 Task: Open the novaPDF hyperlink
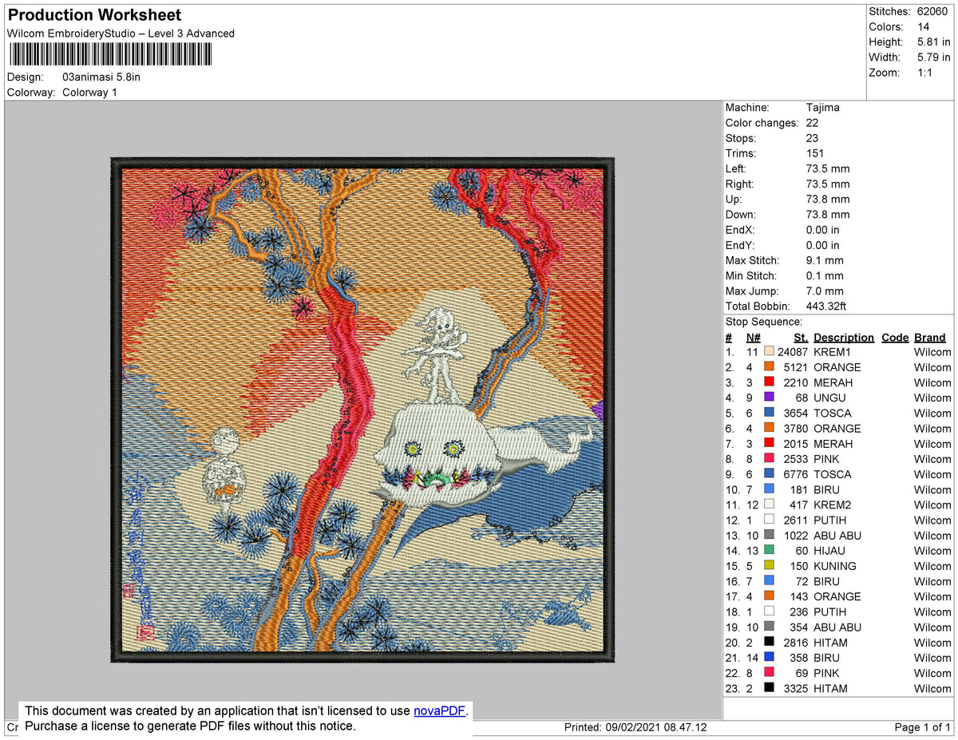[439, 710]
